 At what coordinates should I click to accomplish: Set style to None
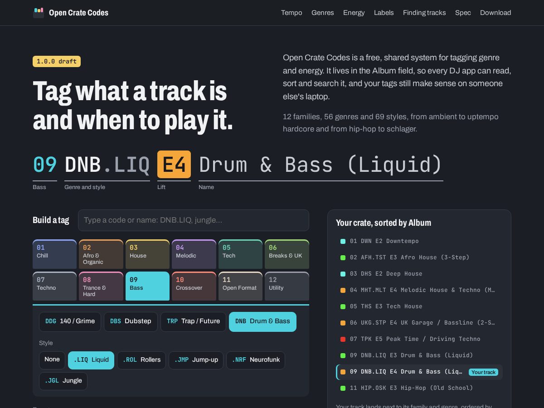[x=52, y=360]
